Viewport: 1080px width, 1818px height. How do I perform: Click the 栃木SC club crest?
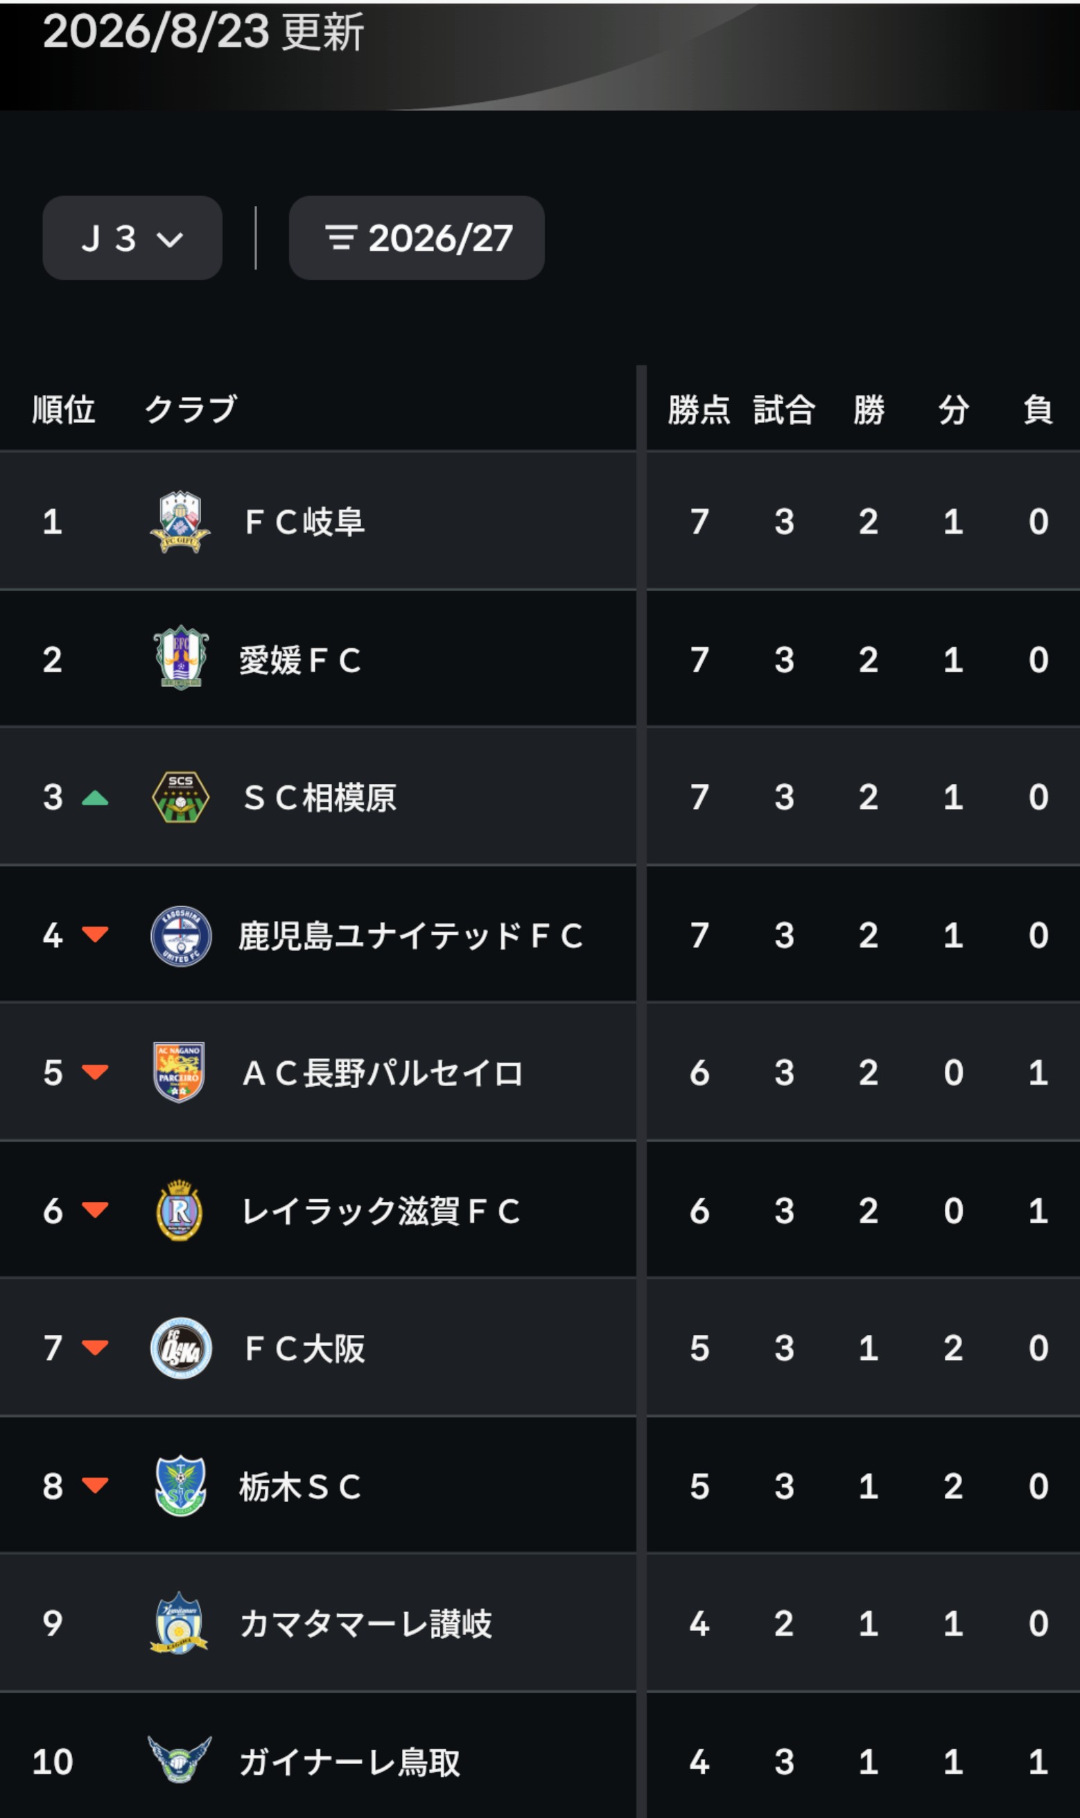(x=180, y=1485)
